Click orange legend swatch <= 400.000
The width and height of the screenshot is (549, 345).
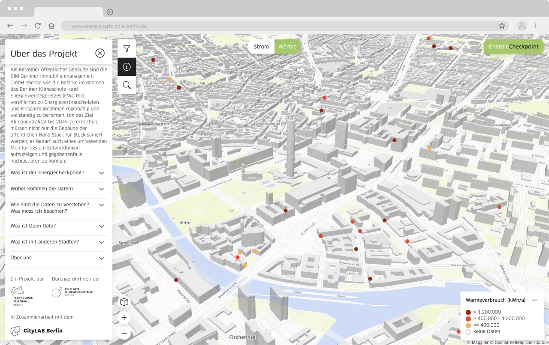[468, 325]
